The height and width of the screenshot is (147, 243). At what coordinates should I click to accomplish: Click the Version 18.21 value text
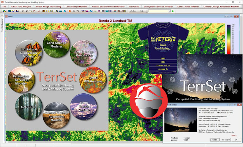click(x=186, y=140)
